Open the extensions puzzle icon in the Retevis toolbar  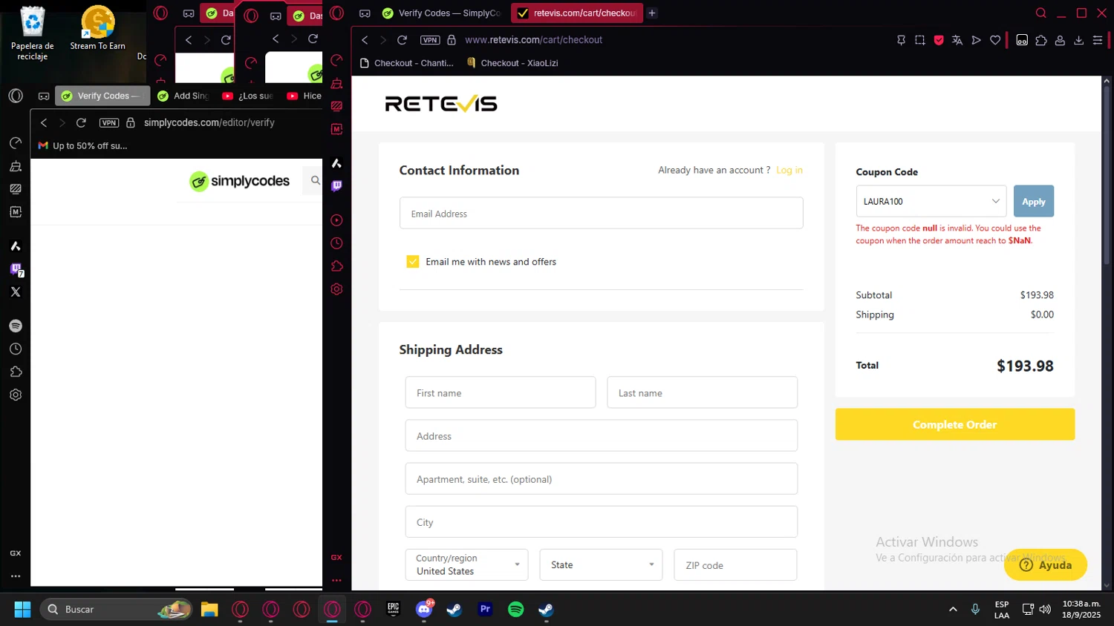1041,40
